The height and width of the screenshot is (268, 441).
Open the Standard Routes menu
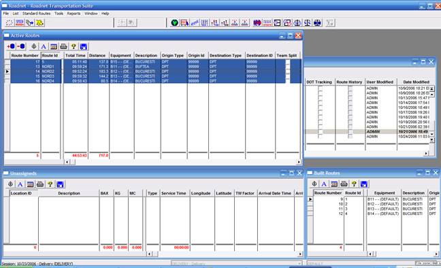tap(36, 14)
